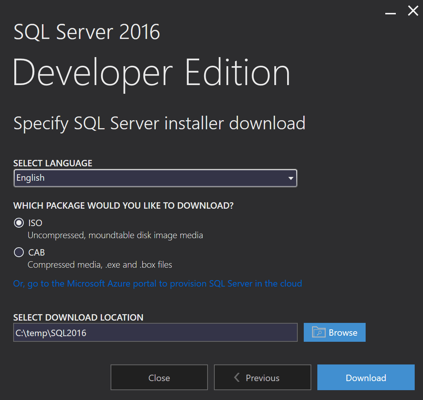
Task: Click the Browse button
Action: [335, 332]
